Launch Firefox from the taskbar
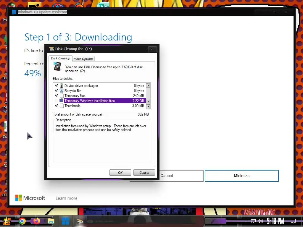The image size is (303, 227). [x=36, y=221]
